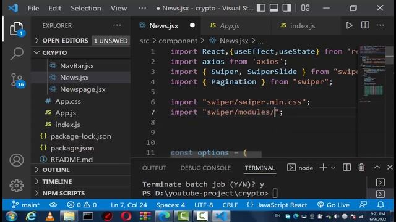Maximize panel size with chevron up
Image resolution: width=396 pixels, height=222 pixels.
[377, 167]
